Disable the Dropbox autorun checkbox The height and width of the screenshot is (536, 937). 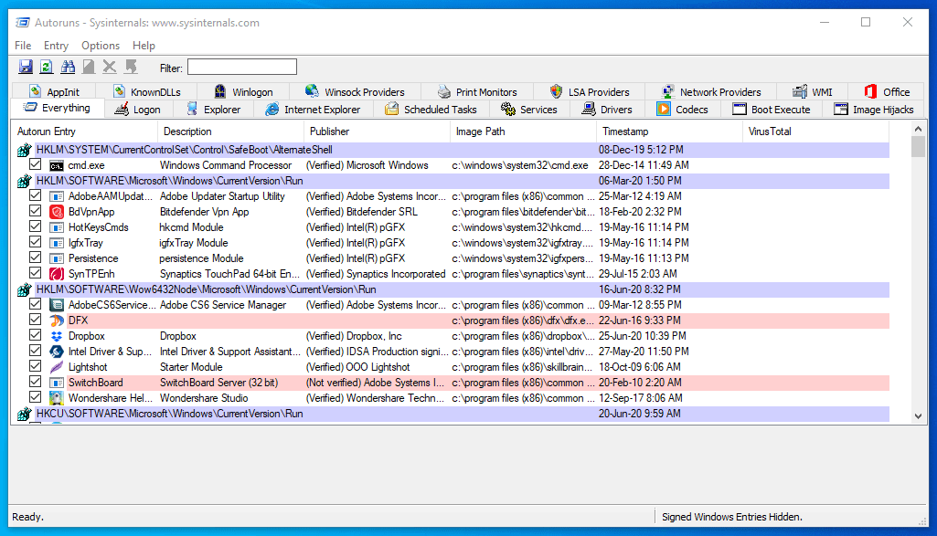pos(36,335)
